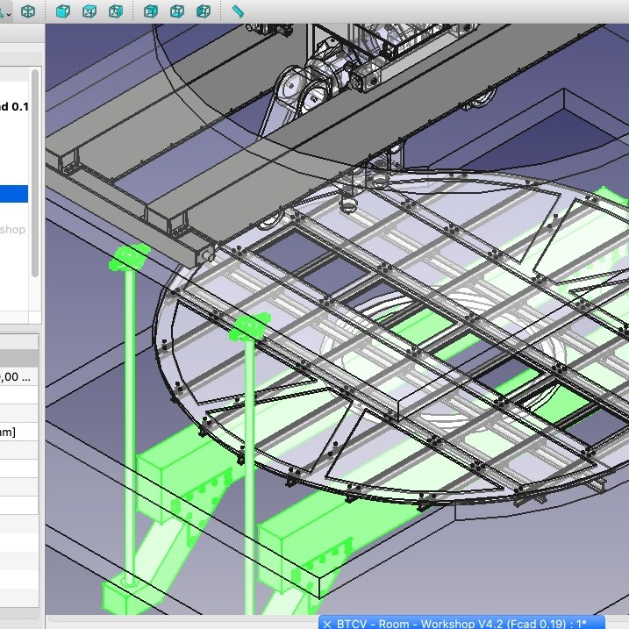Activate the measure distance ruler tool
Viewport: 629px width, 629px height.
(238, 11)
